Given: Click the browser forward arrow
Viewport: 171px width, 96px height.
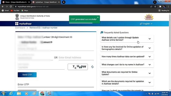Looking at the screenshot, I should click(x=7, y=6).
